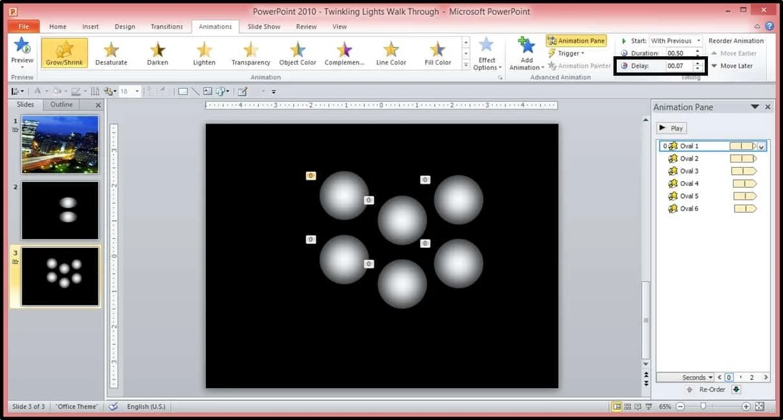
Task: Click the spell check status bar icon
Action: click(113, 406)
